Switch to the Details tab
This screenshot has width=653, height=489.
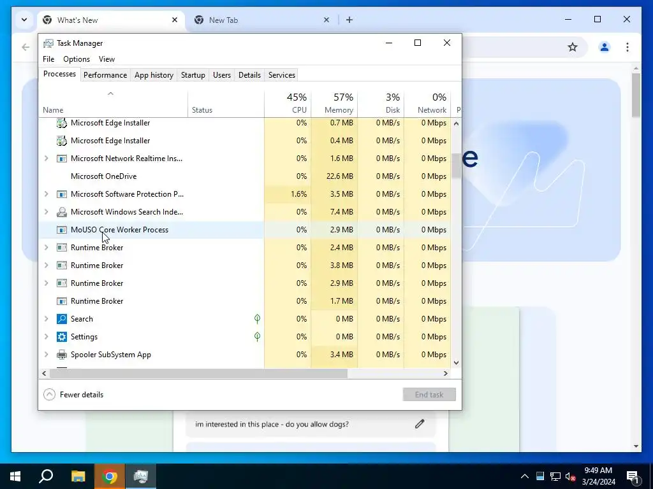[x=249, y=75]
